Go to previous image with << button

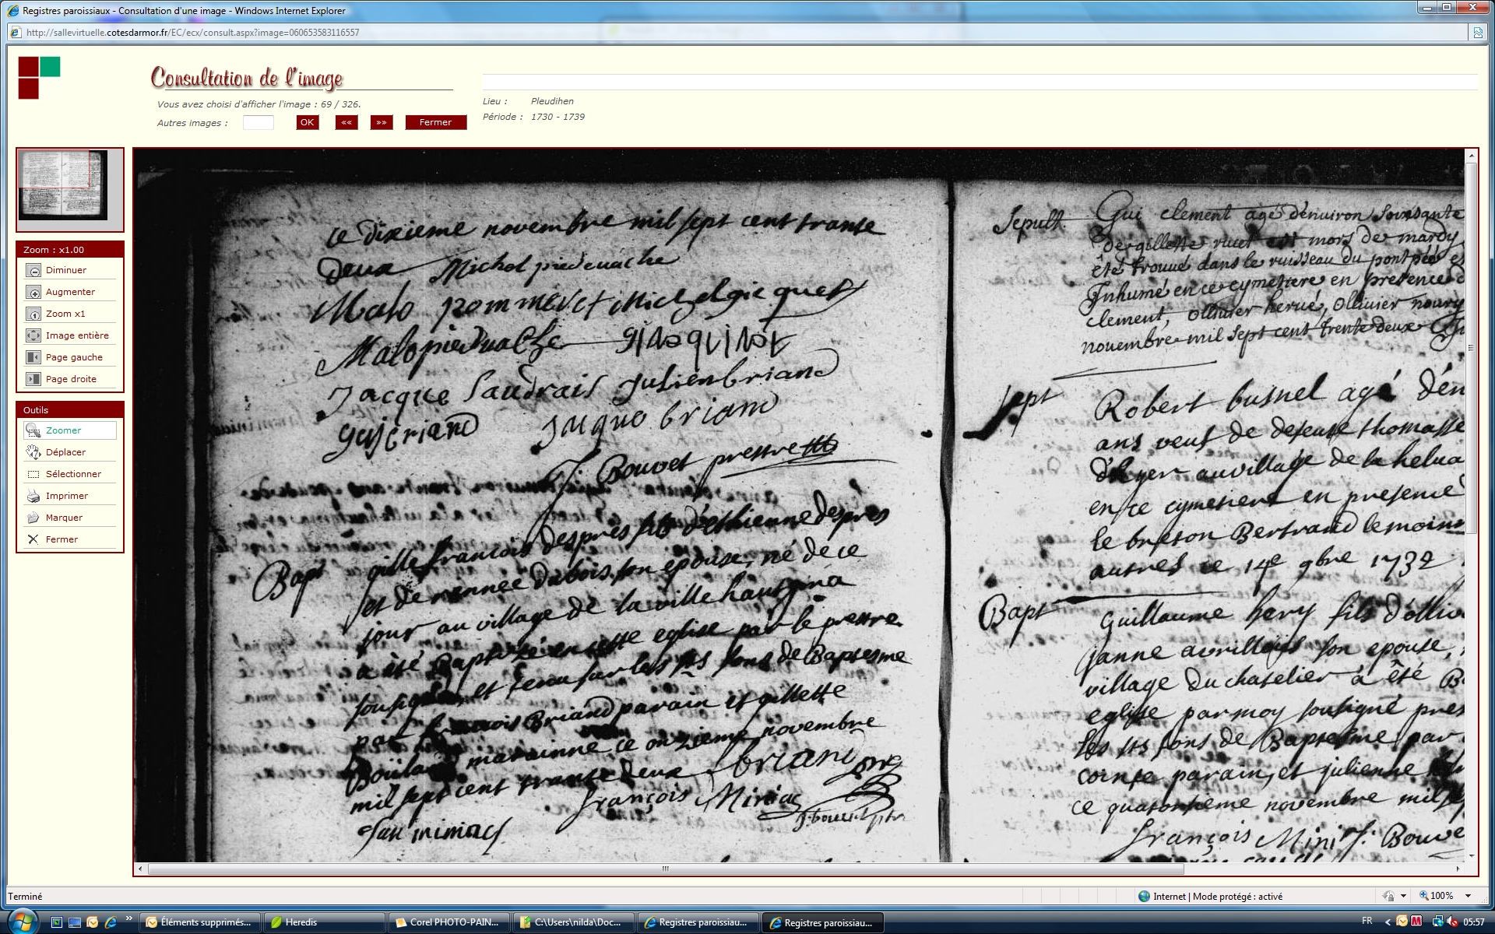[346, 122]
